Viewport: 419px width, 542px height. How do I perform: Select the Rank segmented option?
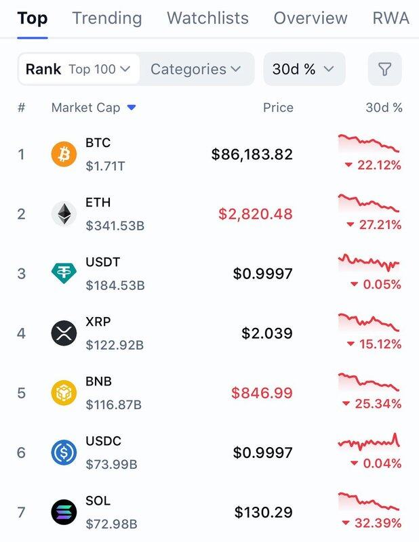tap(43, 69)
